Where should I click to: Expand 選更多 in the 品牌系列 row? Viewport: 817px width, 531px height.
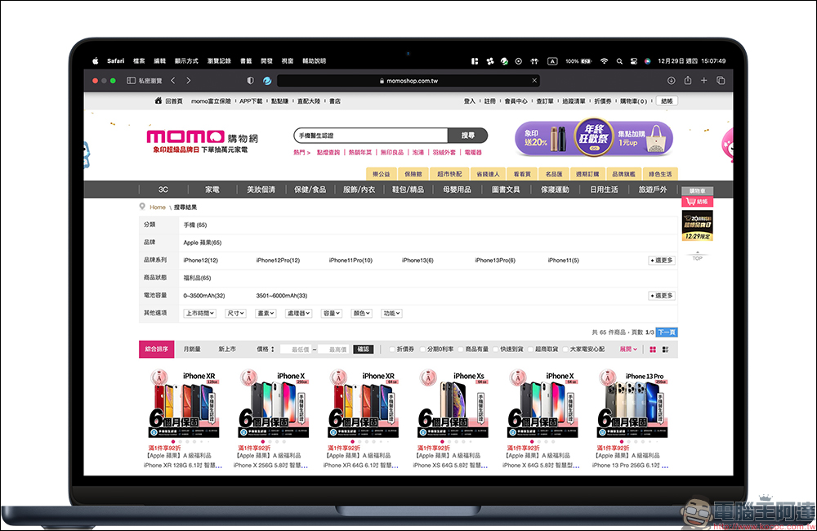point(662,260)
